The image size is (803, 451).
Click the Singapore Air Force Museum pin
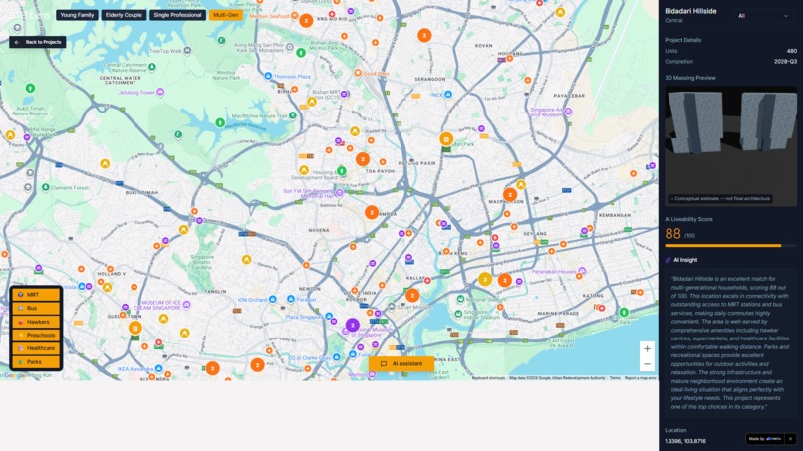(568, 112)
